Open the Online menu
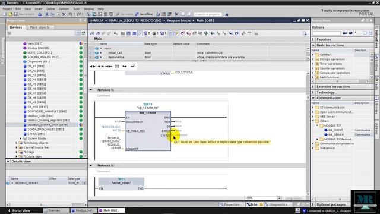The width and height of the screenshot is (380, 214). click(50, 9)
